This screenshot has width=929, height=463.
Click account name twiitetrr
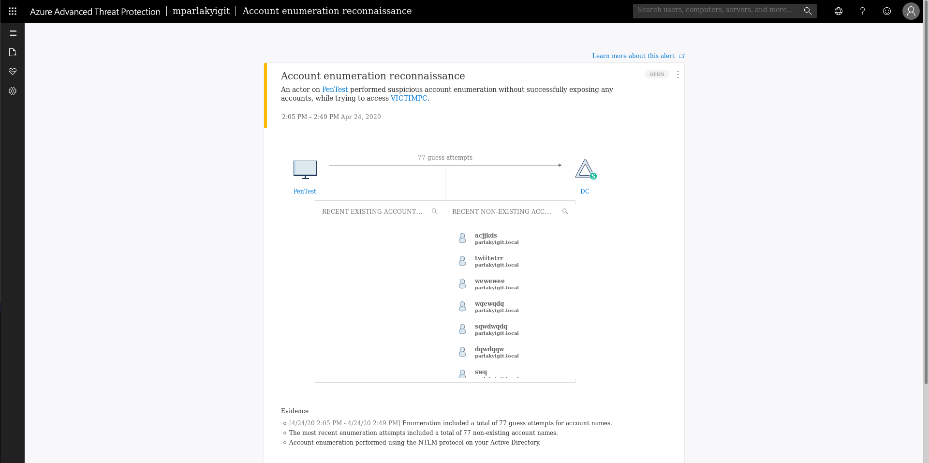coord(489,258)
